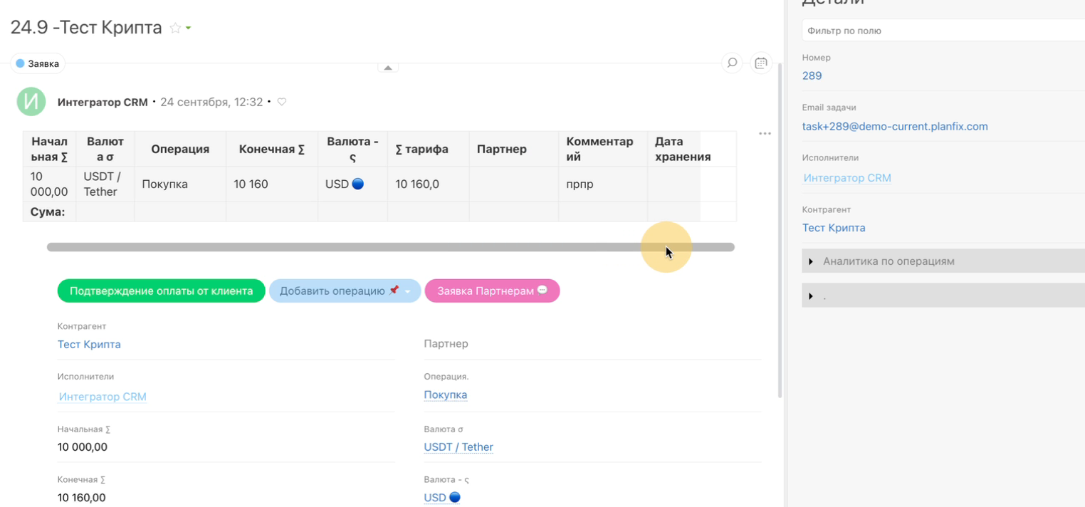
Task: Open the task title dropdown arrow
Action: coord(189,28)
